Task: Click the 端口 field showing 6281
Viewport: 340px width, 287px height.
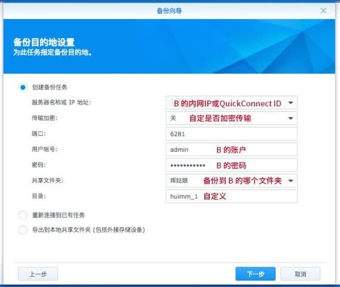Action: pos(231,134)
